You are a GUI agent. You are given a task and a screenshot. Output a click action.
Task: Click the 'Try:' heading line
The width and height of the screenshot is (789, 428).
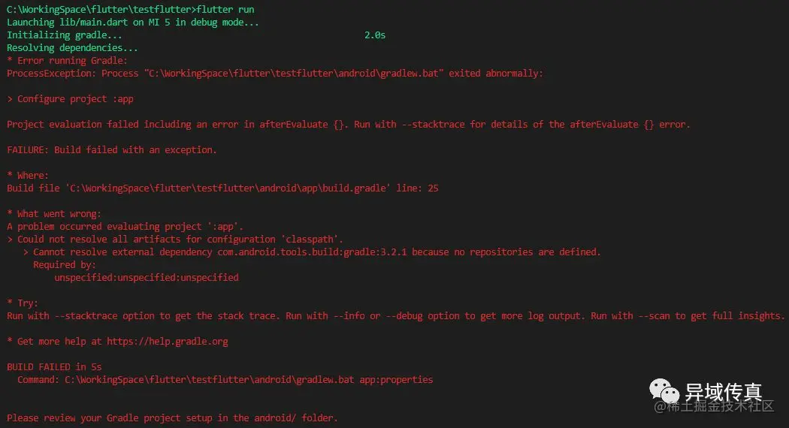[x=22, y=303]
